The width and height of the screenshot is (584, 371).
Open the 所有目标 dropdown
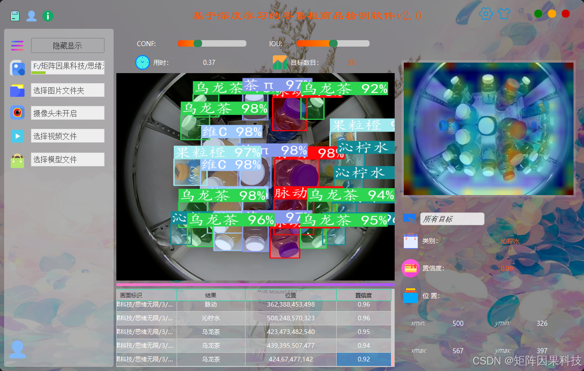click(x=452, y=219)
